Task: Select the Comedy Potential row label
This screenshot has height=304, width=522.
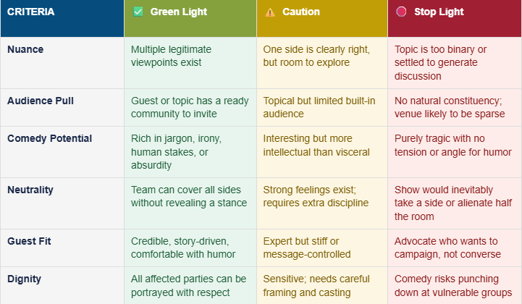Action: (x=50, y=138)
